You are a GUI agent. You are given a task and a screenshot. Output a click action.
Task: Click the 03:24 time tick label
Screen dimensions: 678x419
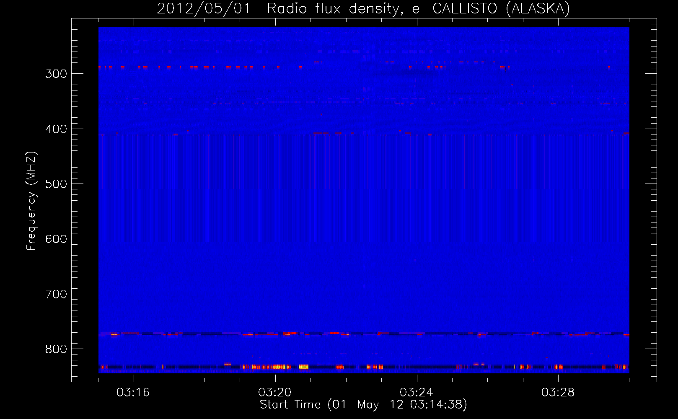pyautogui.click(x=417, y=393)
